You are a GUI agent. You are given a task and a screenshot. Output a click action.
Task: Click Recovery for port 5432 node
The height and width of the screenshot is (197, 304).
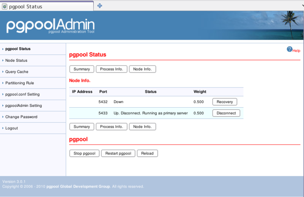(225, 102)
